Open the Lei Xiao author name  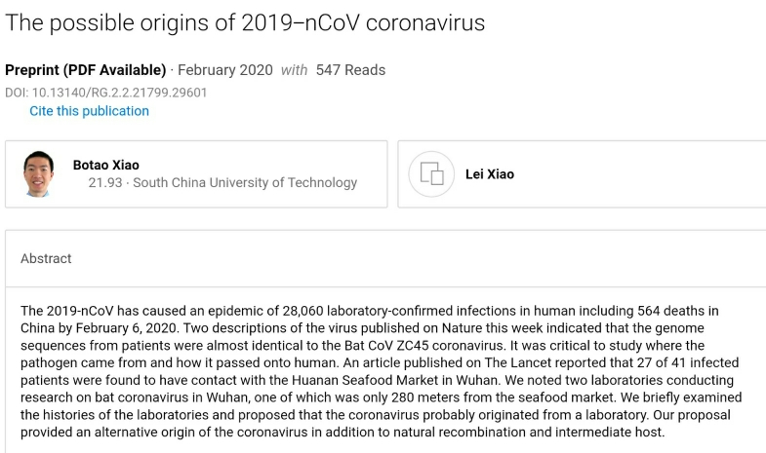coord(490,174)
